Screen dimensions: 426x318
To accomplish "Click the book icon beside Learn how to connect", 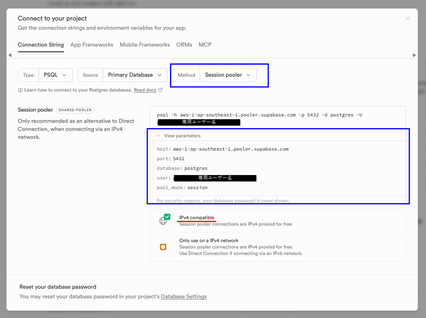I will pos(20,90).
